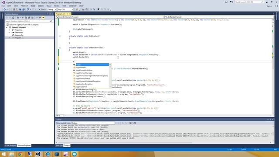Open File Explorer from the taskbar
The image size is (279, 157).
(12, 154)
